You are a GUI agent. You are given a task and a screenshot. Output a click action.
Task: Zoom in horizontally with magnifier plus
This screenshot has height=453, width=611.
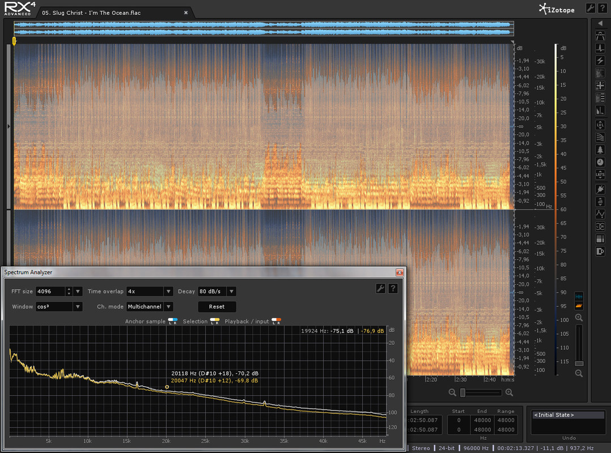[509, 392]
